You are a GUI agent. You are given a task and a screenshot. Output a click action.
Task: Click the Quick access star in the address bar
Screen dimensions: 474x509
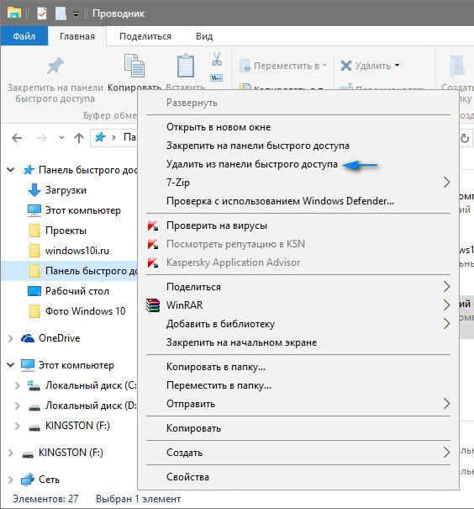click(x=100, y=137)
